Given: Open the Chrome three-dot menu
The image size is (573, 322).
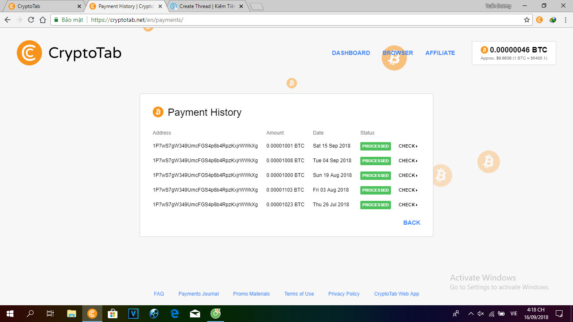Looking at the screenshot, I should (x=565, y=20).
